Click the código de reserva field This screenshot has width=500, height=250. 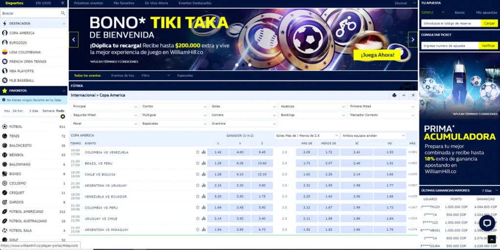click(451, 23)
